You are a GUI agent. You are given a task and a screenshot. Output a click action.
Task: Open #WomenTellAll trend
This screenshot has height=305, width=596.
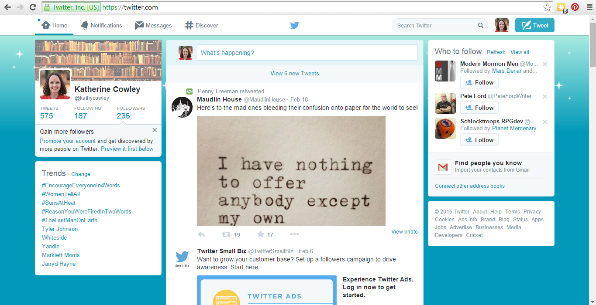61,194
